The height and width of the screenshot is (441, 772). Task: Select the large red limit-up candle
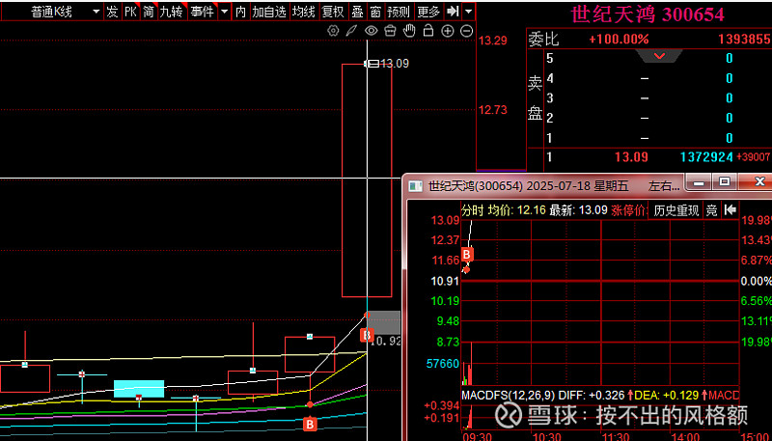coord(367,180)
